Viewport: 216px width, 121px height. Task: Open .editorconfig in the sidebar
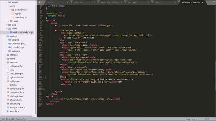pos(16,66)
